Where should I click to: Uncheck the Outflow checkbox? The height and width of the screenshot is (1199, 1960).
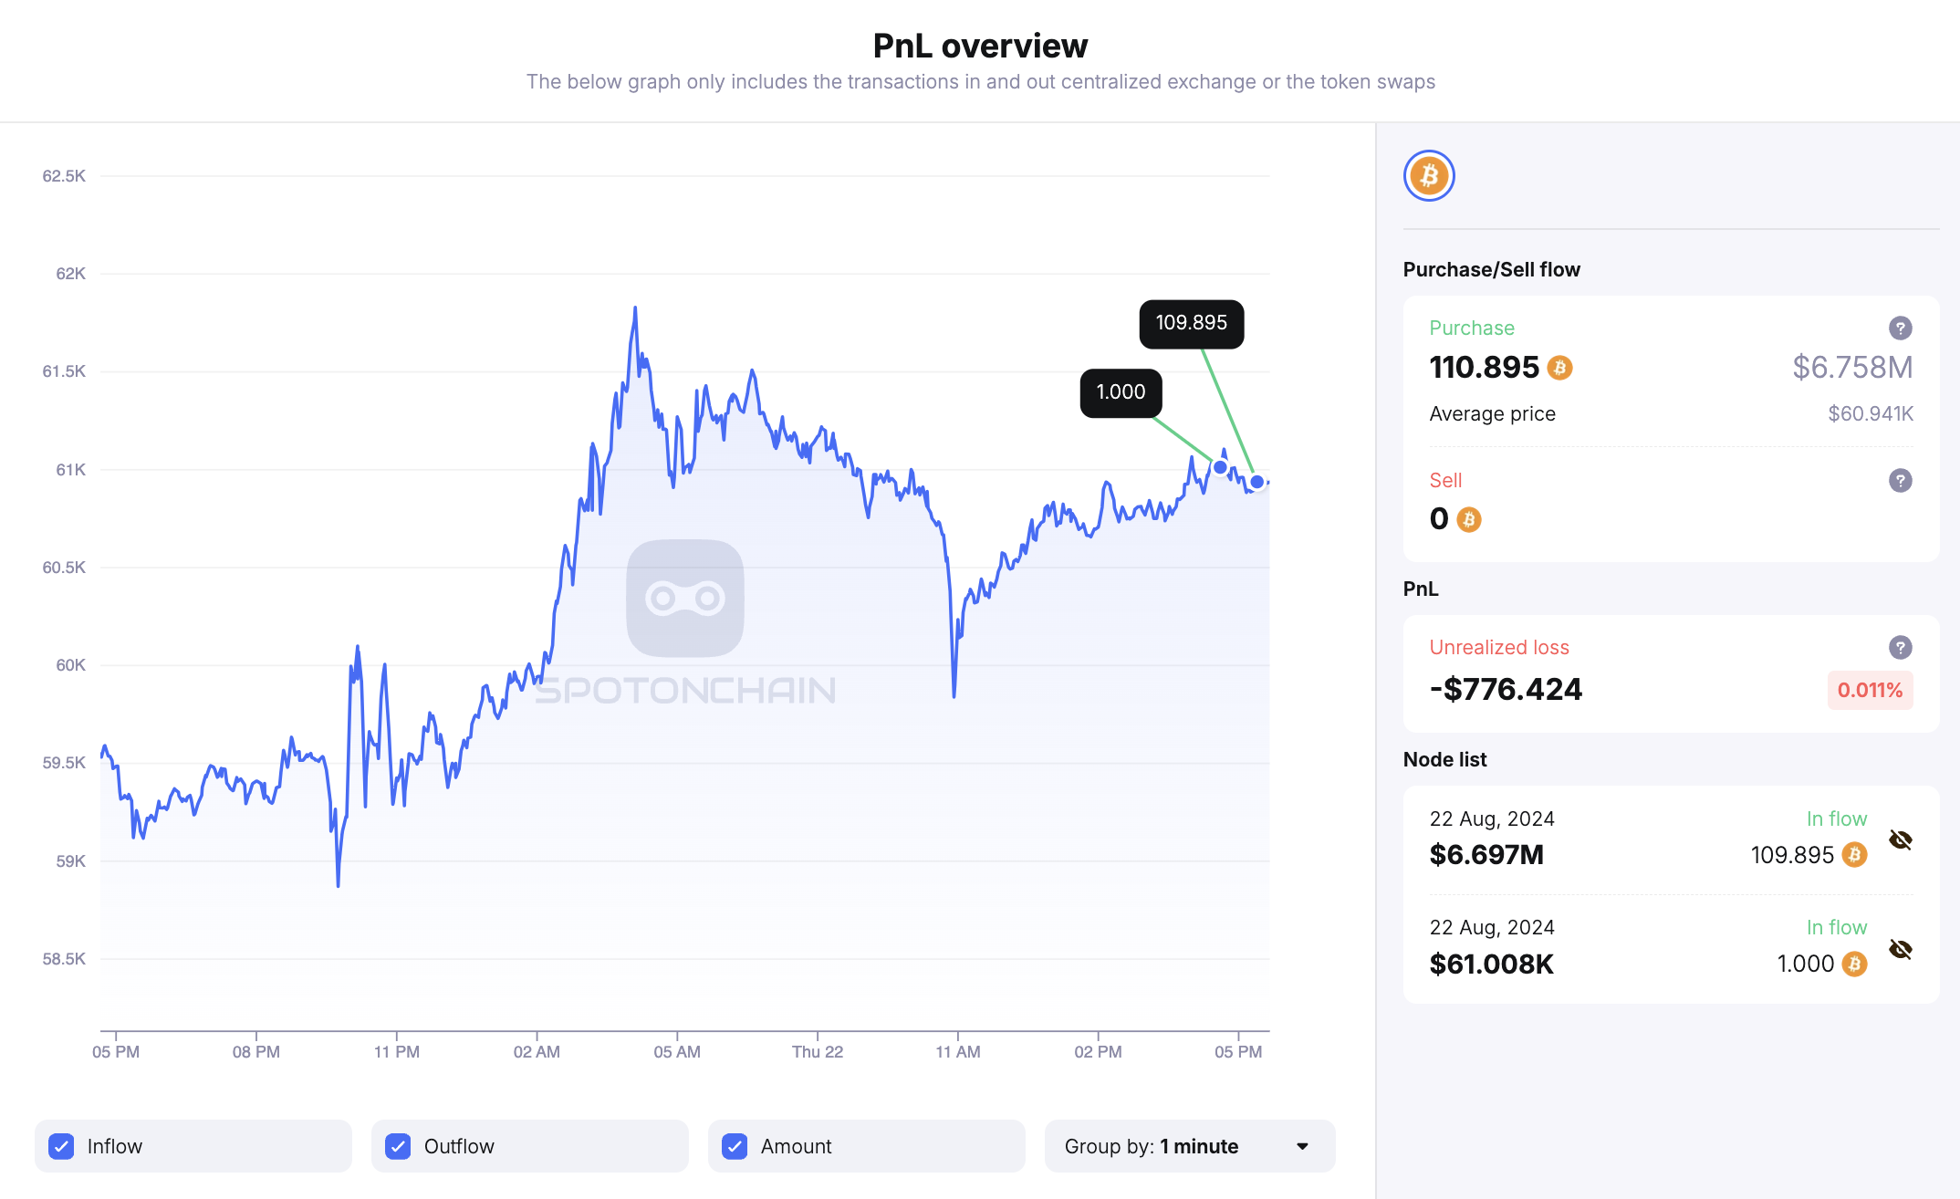(x=398, y=1146)
